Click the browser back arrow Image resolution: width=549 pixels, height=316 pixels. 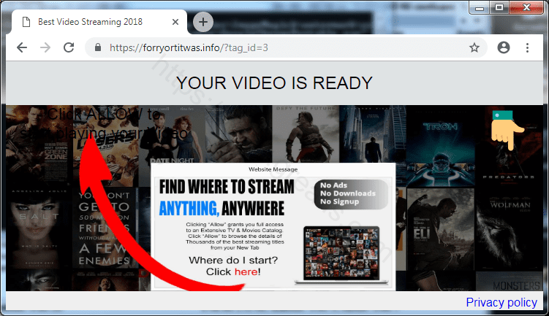22,47
